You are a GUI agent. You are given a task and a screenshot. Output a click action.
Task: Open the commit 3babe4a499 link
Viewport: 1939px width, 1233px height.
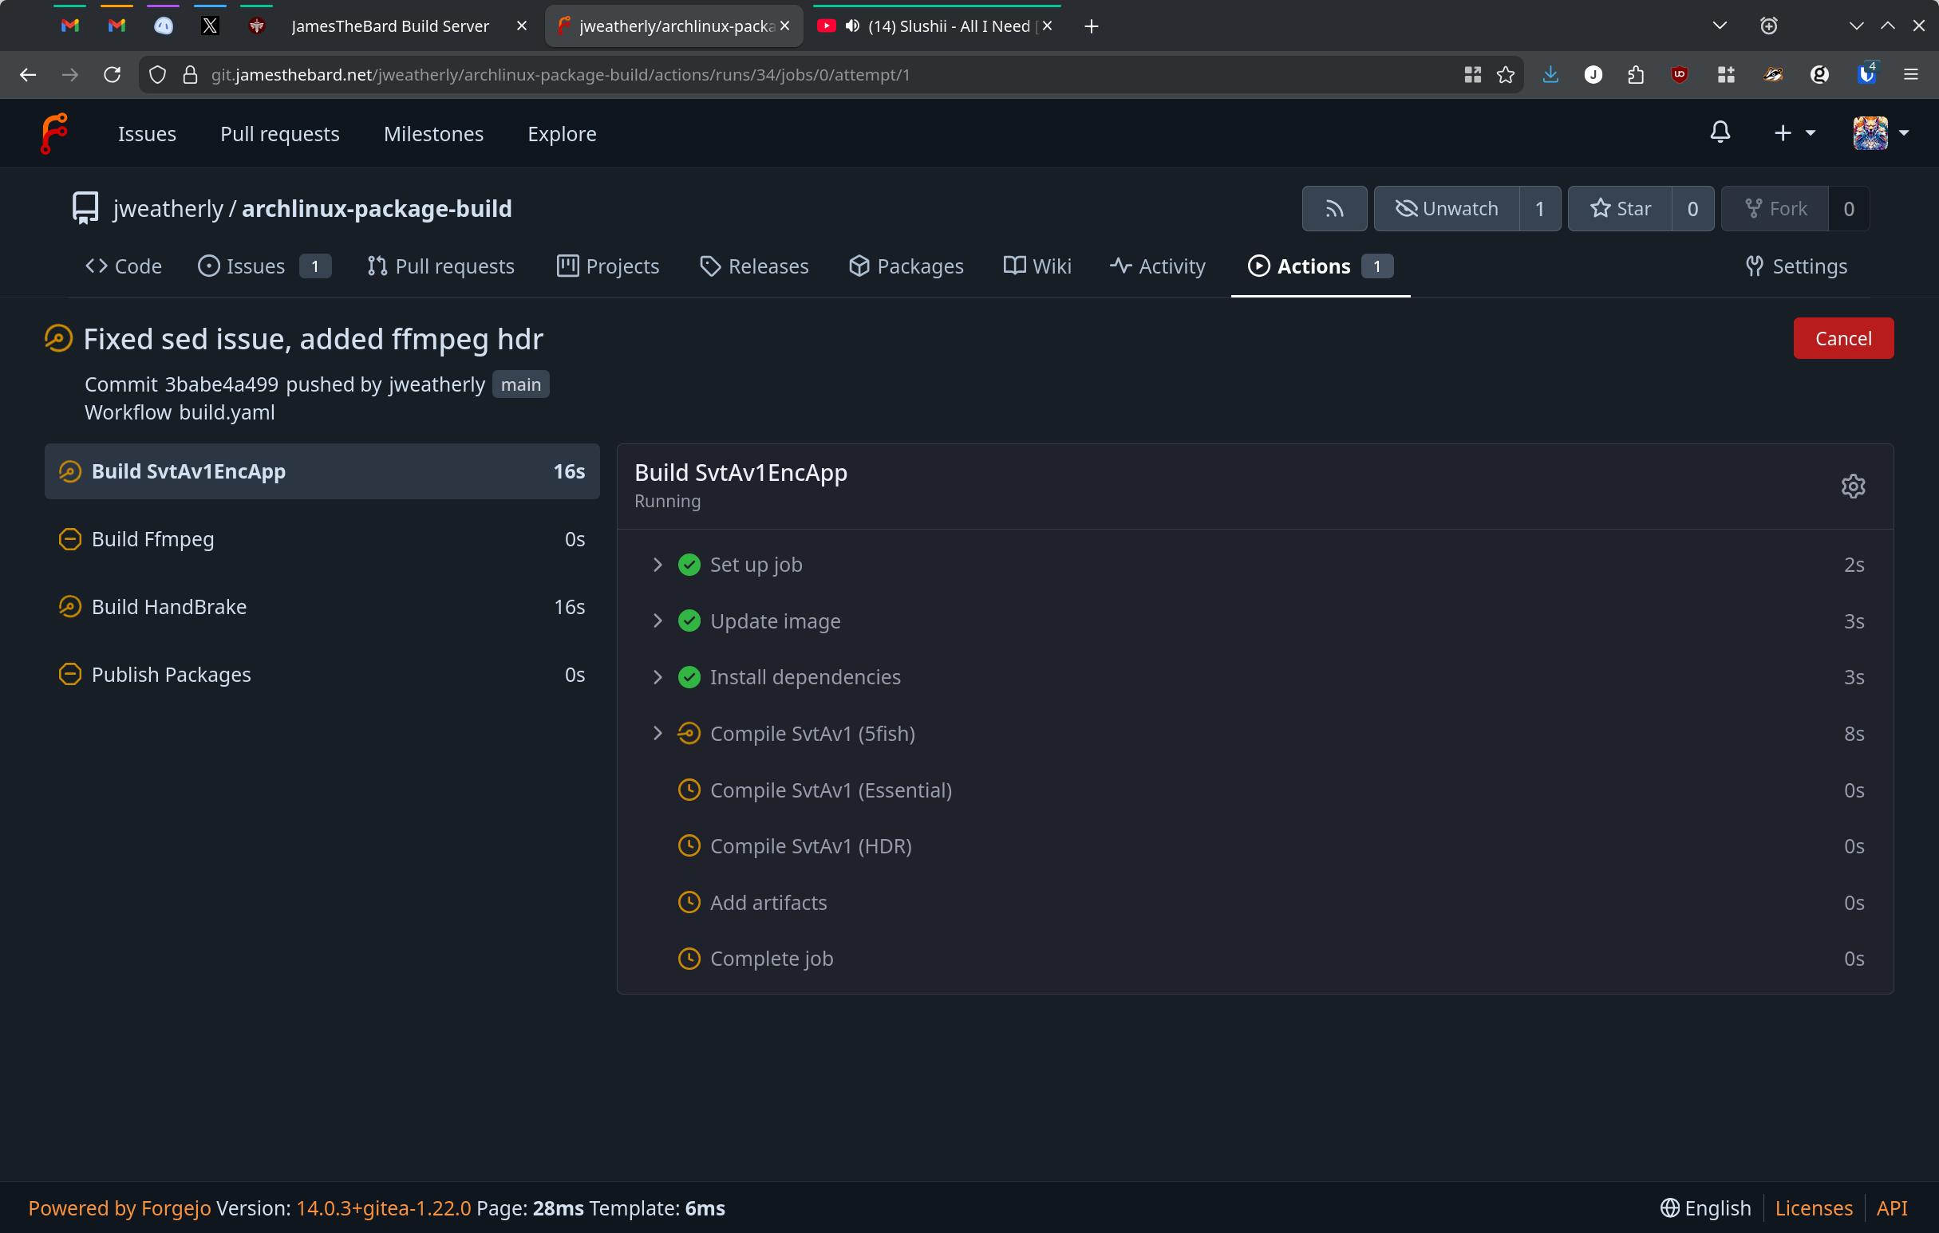pyautogui.click(x=222, y=384)
